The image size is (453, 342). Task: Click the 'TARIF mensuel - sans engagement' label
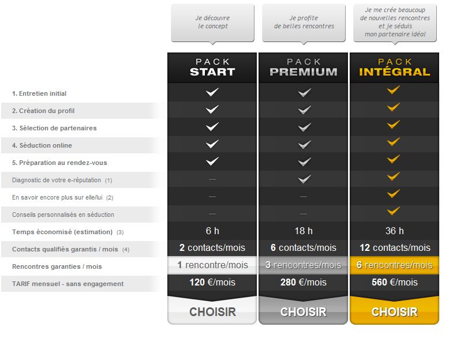click(x=68, y=284)
